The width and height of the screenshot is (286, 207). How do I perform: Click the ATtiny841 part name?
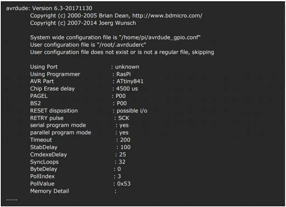tap(130, 81)
